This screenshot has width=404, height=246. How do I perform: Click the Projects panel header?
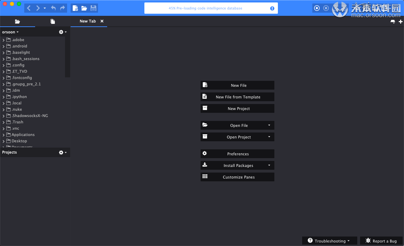click(x=35, y=153)
